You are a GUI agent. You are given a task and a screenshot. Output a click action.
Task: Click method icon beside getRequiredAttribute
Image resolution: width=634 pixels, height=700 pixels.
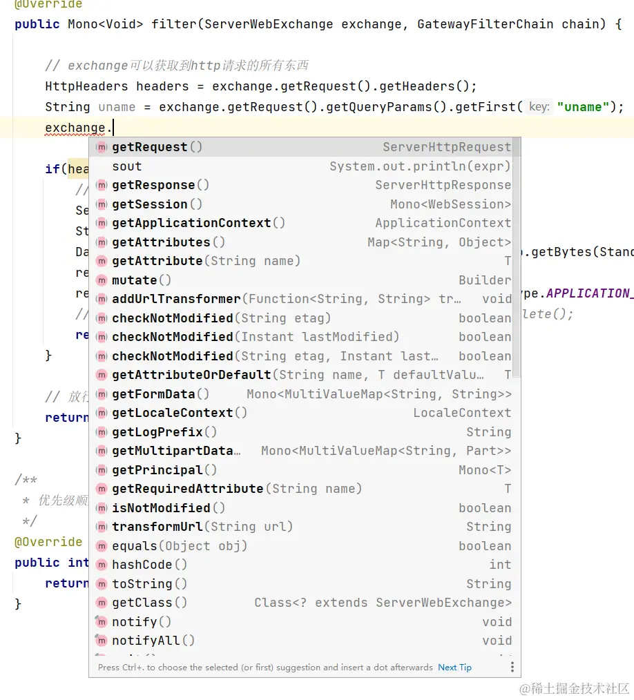102,488
